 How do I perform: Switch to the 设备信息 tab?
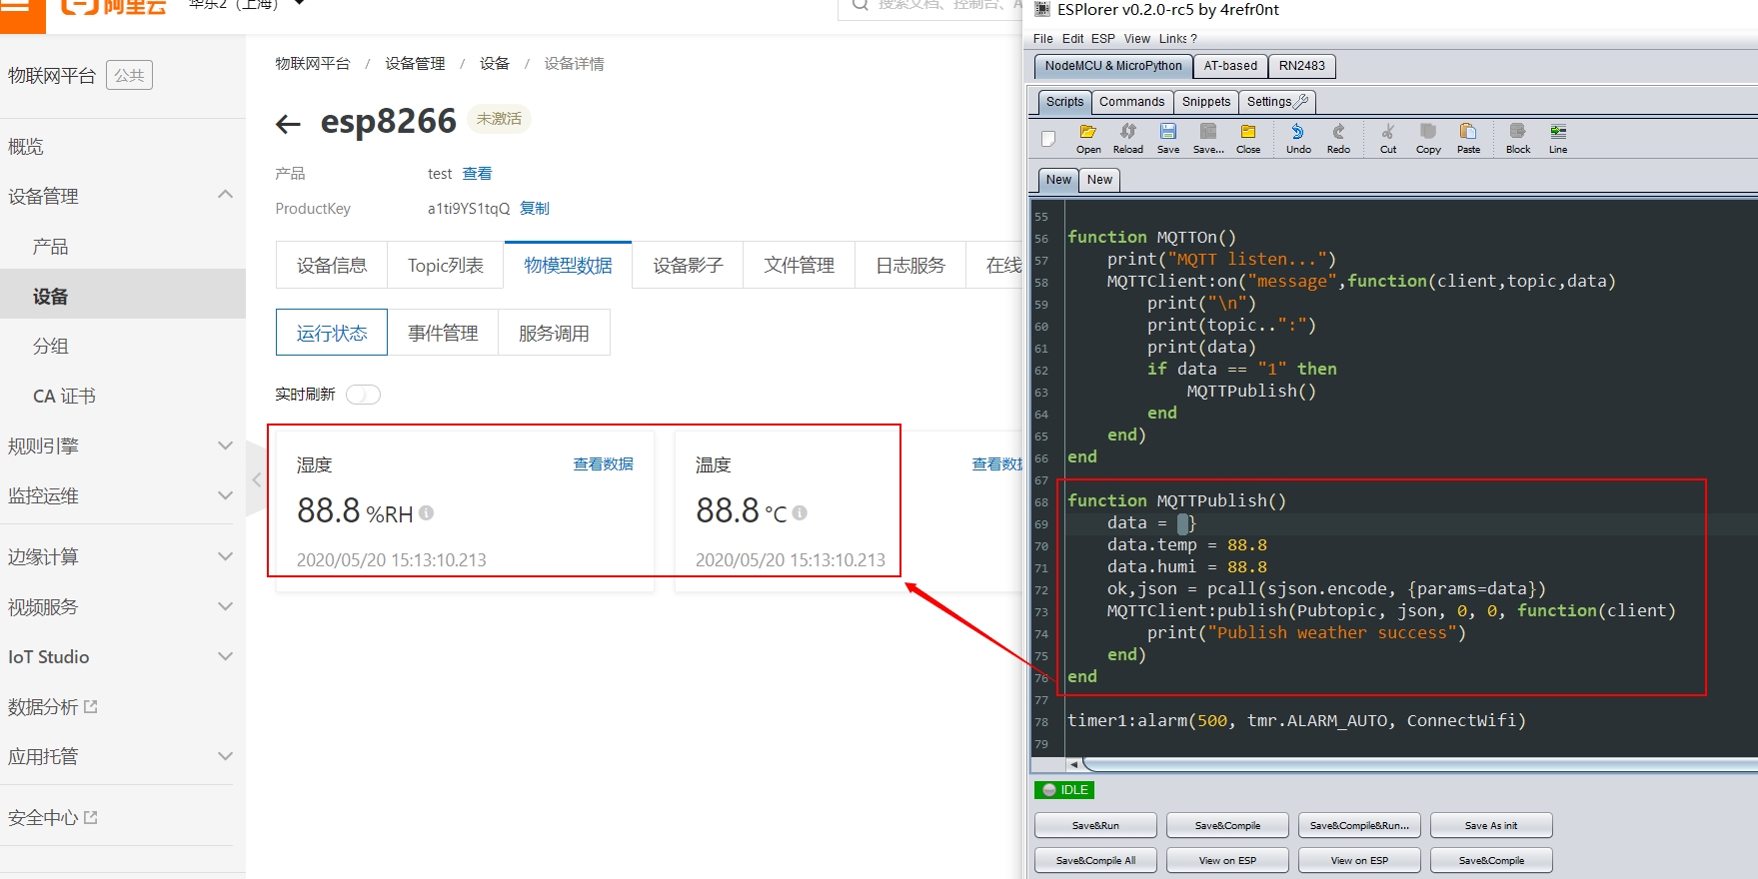[332, 265]
